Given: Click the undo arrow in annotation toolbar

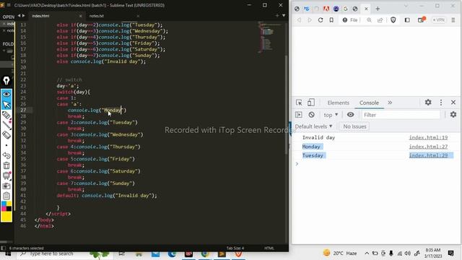Looking at the screenshot, I should 6,155.
